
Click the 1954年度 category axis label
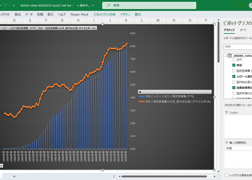pos(4,156)
